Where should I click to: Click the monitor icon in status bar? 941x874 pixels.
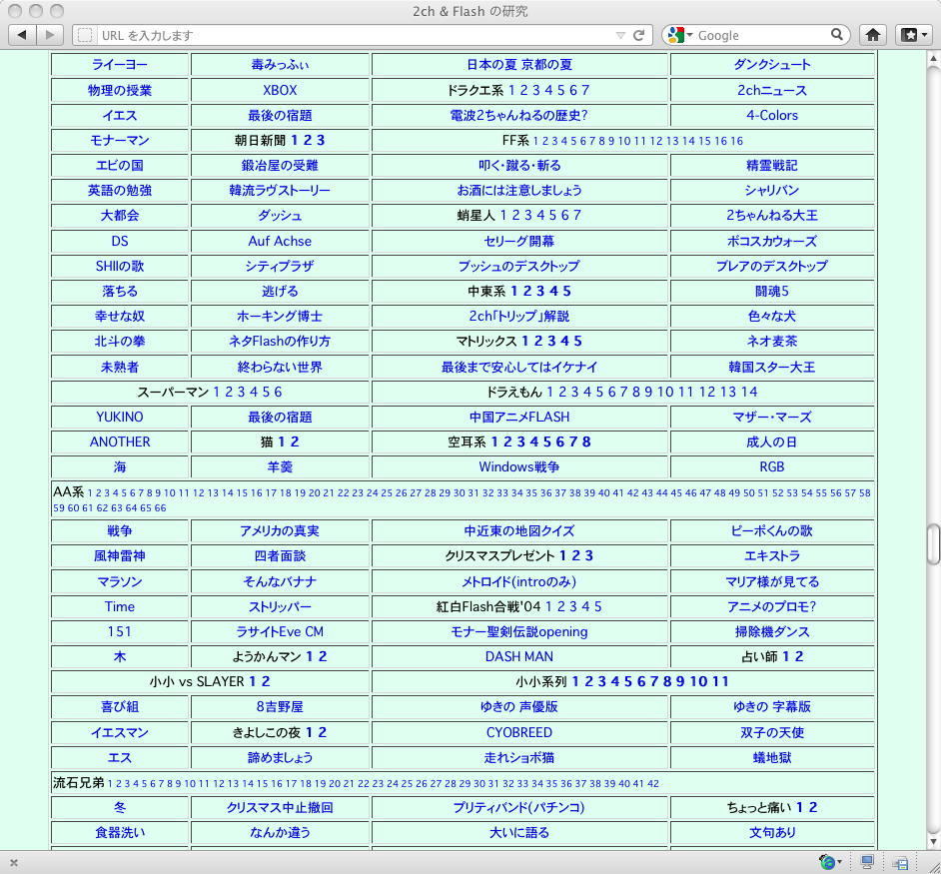(867, 862)
